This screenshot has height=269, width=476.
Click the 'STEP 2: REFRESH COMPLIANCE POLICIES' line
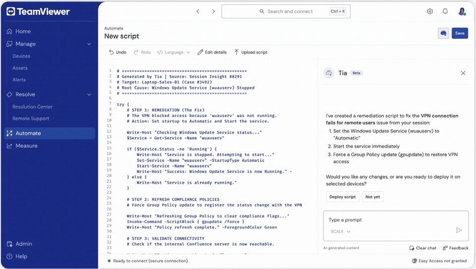(x=173, y=200)
